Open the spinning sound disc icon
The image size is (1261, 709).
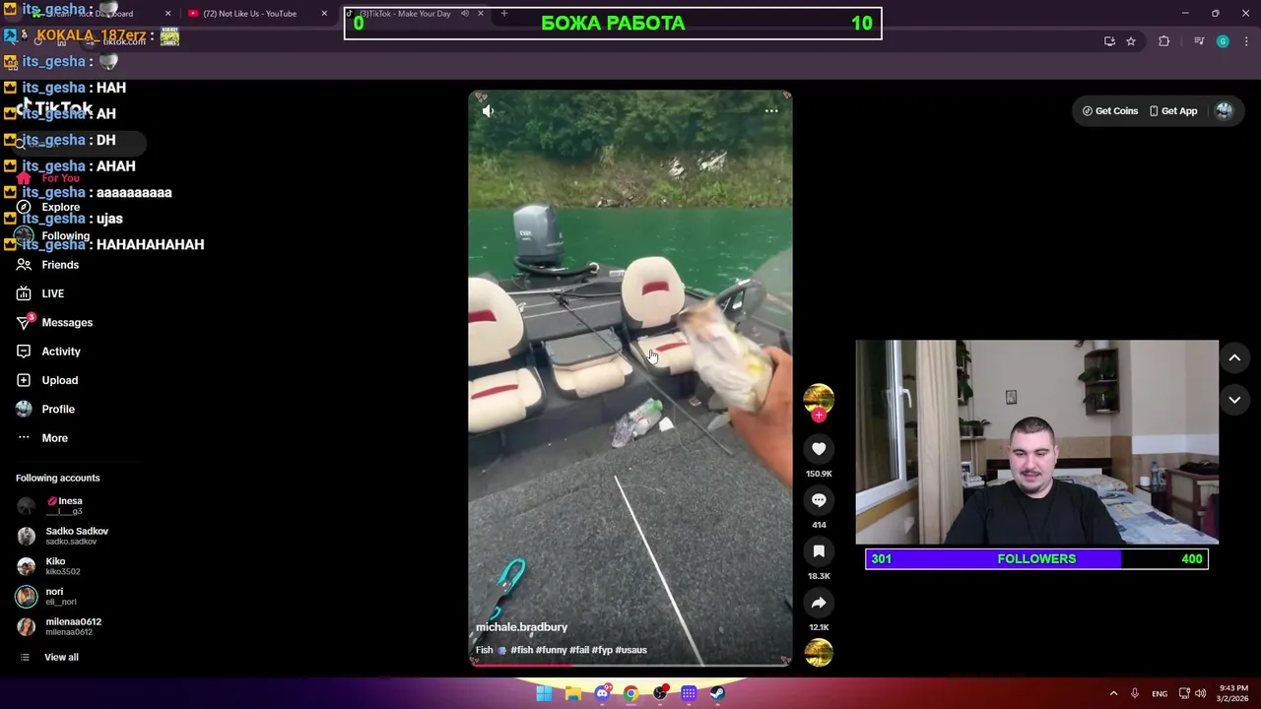click(819, 653)
